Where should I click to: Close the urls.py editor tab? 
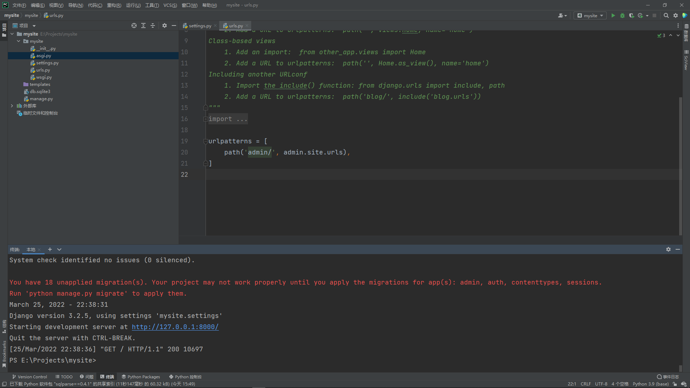pos(247,26)
